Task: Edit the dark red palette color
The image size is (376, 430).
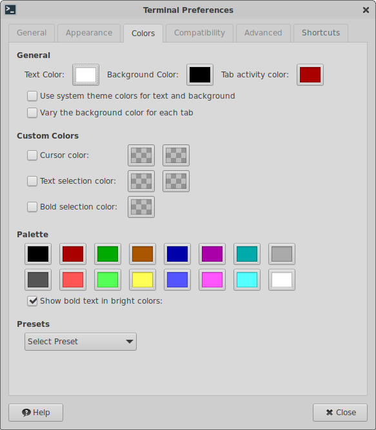Action: click(73, 254)
